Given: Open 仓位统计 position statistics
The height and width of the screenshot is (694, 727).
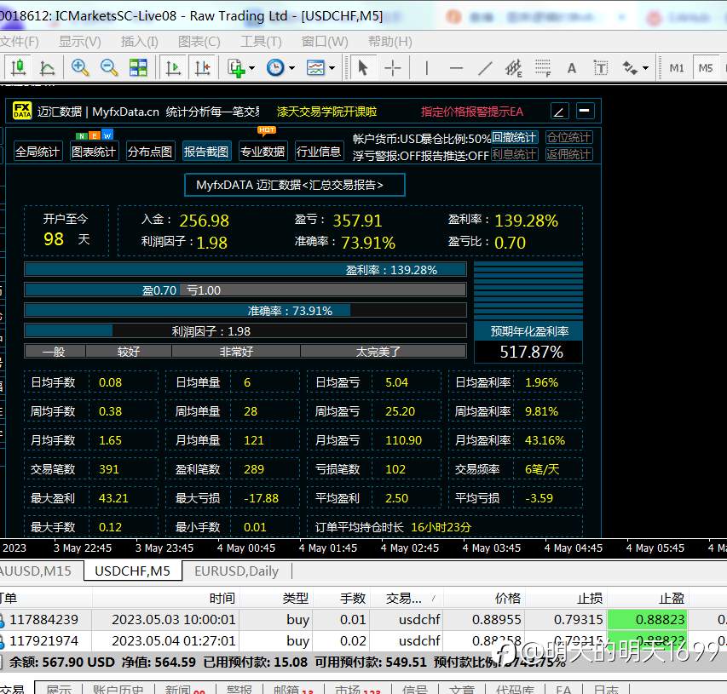Looking at the screenshot, I should point(568,138).
